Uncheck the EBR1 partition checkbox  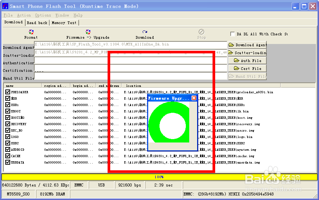tap(8, 105)
